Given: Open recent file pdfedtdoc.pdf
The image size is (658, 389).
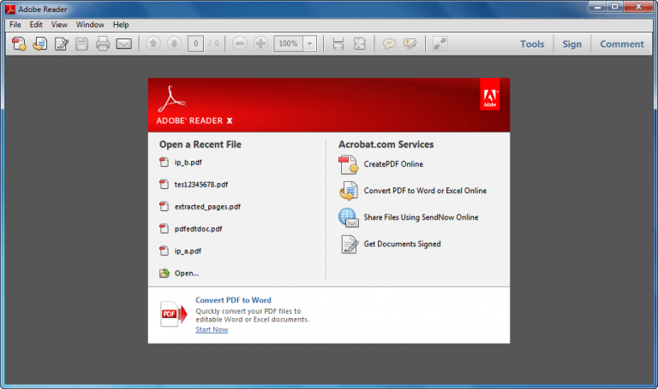Looking at the screenshot, I should [198, 229].
